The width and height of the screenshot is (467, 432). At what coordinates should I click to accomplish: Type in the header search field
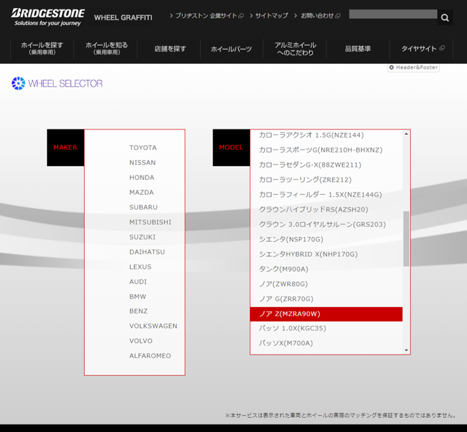tap(392, 14)
